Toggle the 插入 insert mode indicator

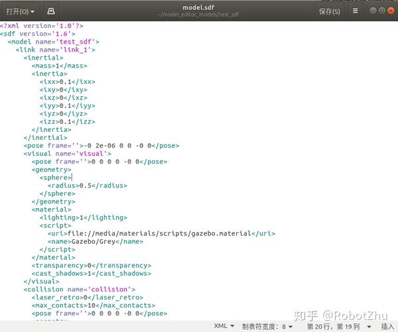[387, 327]
